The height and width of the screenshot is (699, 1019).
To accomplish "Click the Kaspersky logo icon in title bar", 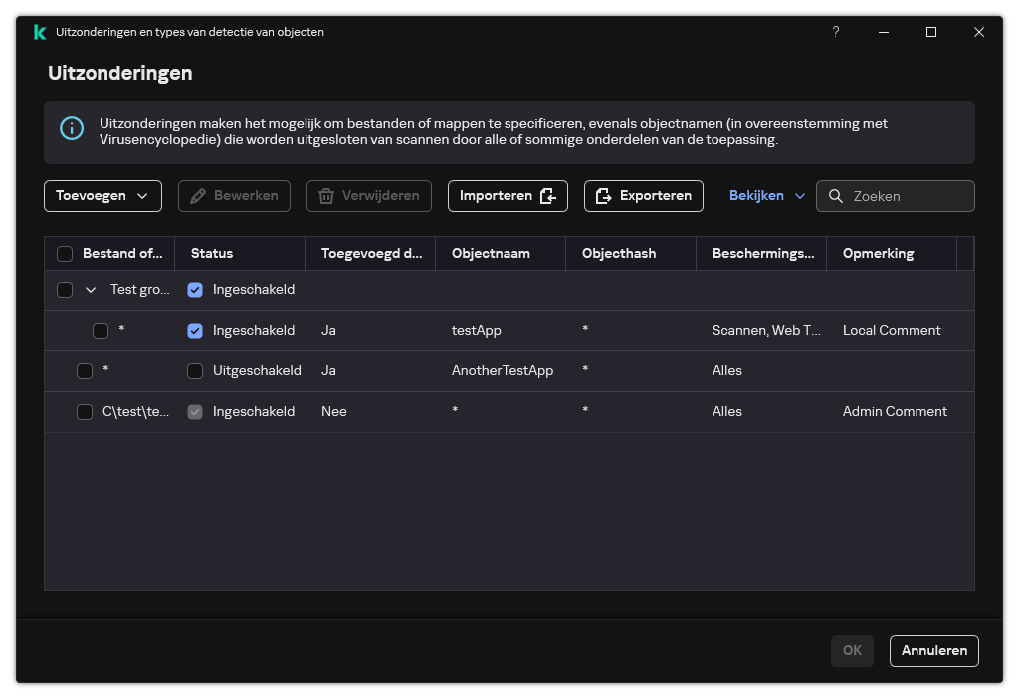I will 40,32.
